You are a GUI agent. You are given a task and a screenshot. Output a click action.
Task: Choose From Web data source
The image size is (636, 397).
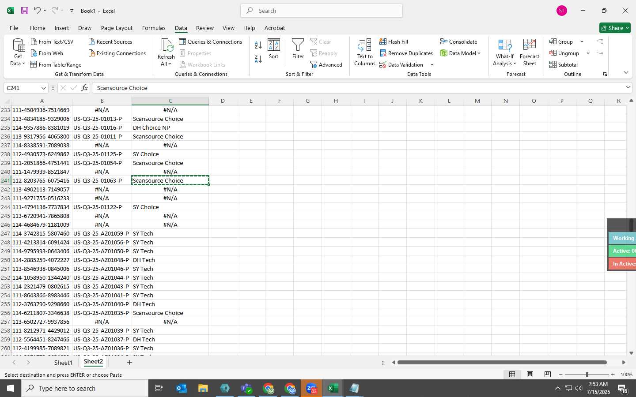[47, 53]
